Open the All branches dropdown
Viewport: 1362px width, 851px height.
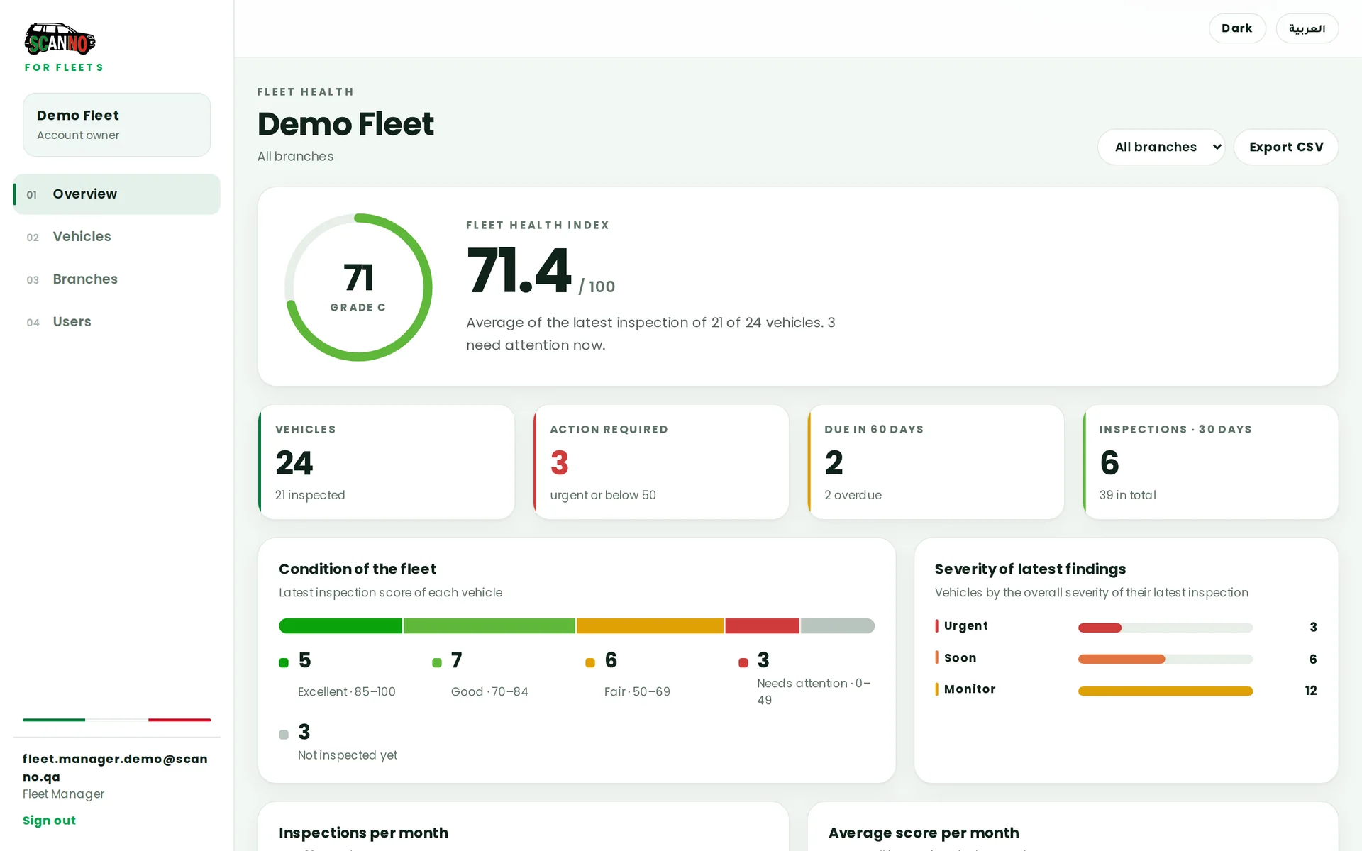click(1161, 147)
